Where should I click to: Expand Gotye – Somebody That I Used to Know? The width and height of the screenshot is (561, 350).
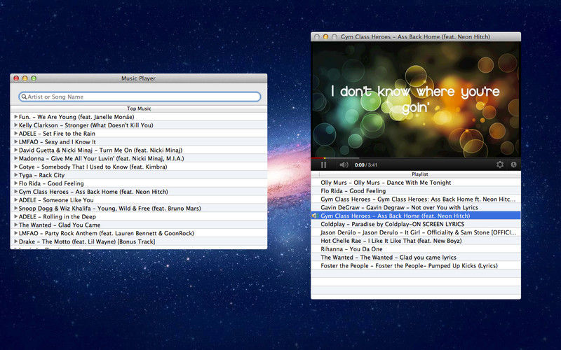(x=15, y=167)
